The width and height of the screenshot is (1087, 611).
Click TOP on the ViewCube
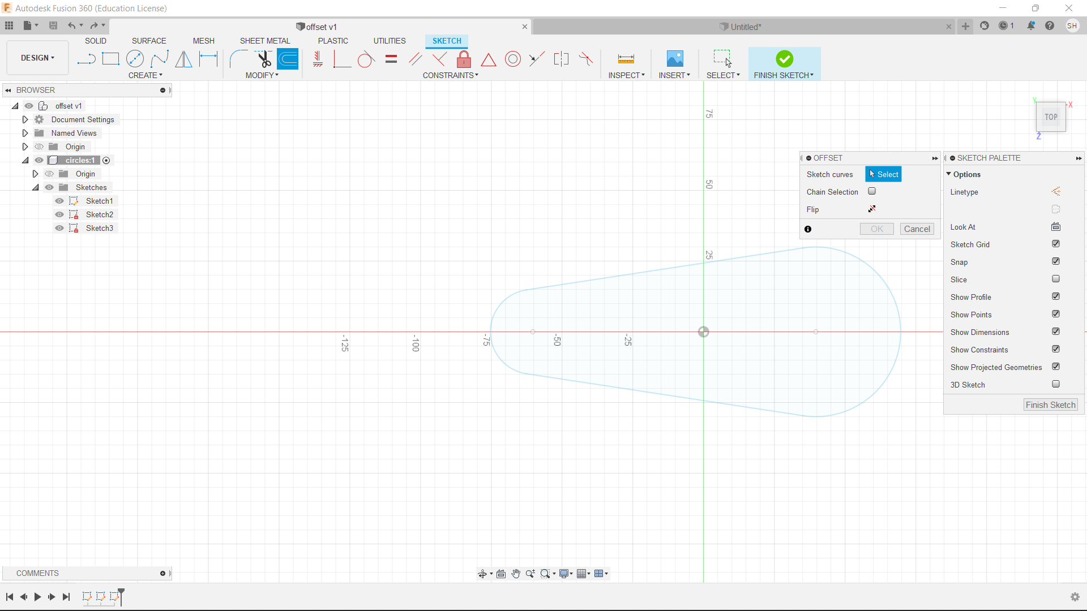(x=1051, y=117)
